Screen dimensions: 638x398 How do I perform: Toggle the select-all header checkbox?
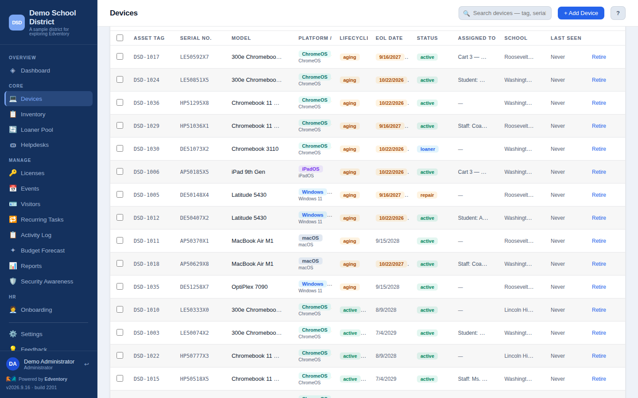[x=120, y=38]
